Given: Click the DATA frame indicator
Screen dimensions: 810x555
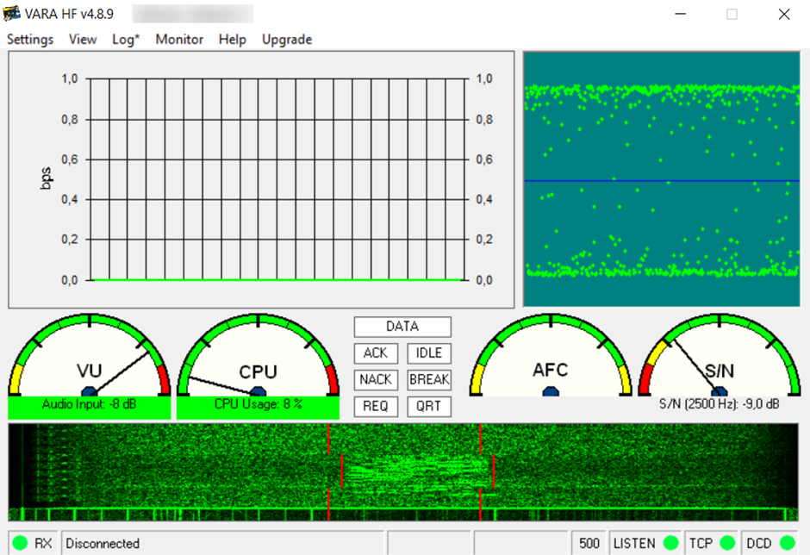Looking at the screenshot, I should 402,327.
